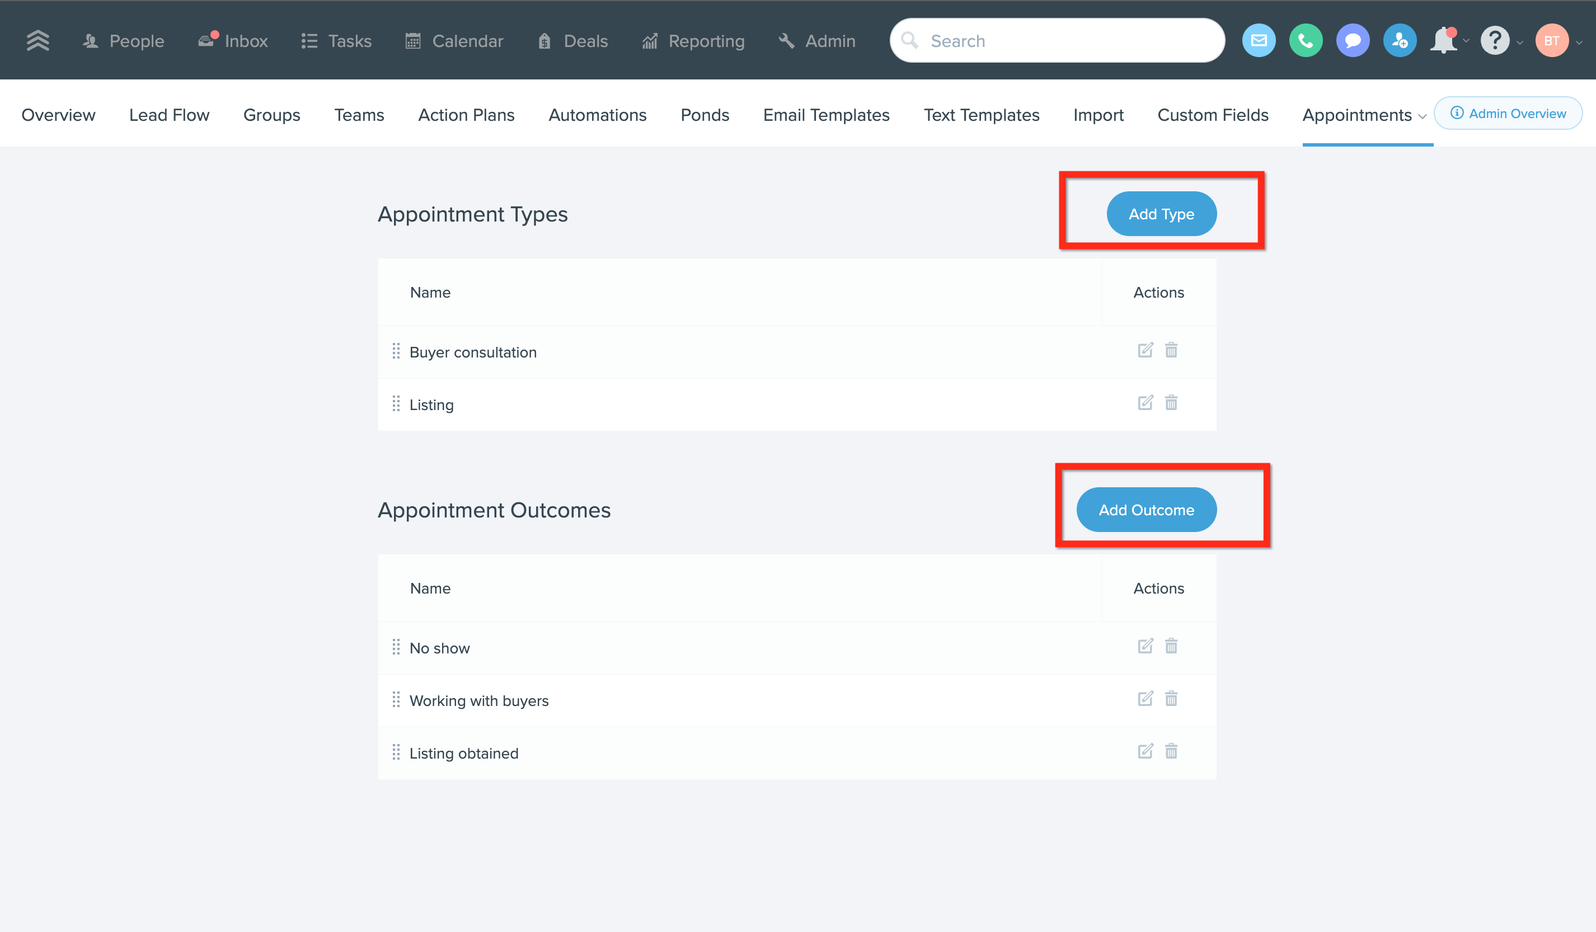The height and width of the screenshot is (932, 1596).
Task: Click the Follow Up Boss logo icon
Action: (38, 40)
